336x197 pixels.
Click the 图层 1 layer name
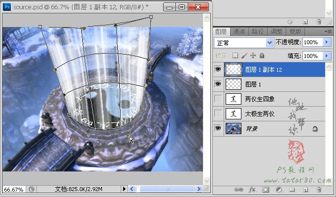coord(253,84)
